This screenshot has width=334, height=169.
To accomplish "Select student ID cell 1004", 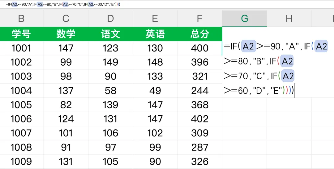I will pos(21,91).
